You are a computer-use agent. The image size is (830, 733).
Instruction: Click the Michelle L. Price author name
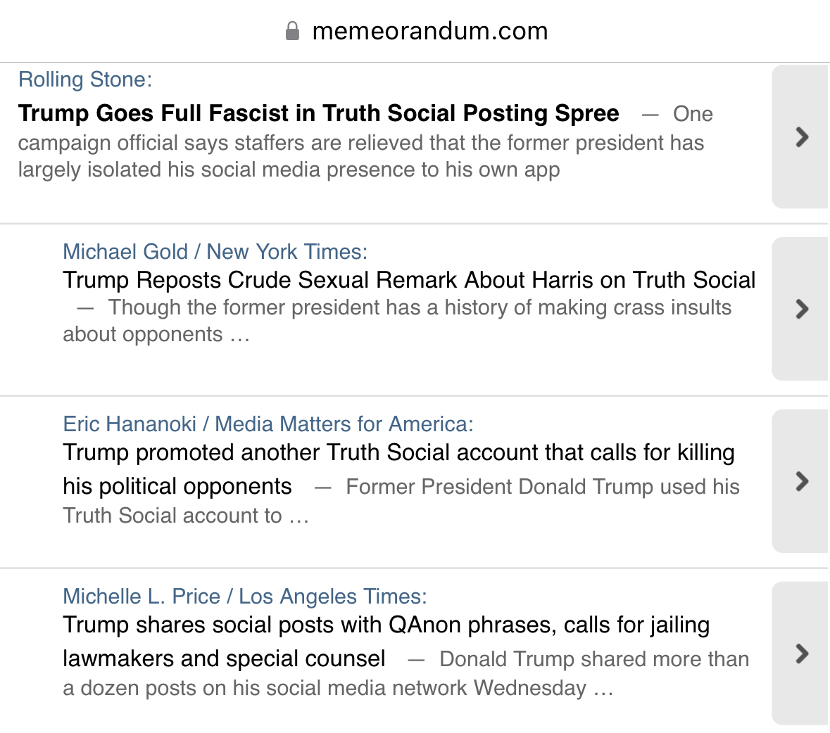pos(142,597)
